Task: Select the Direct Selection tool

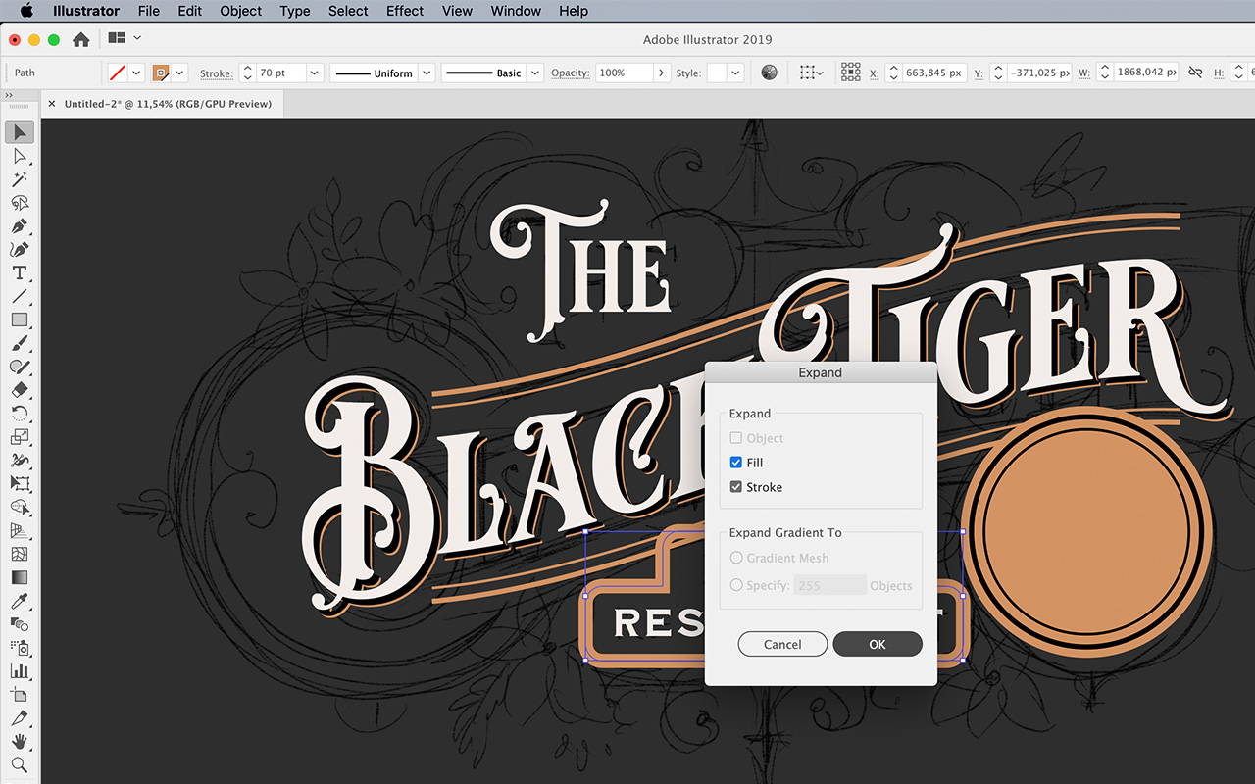Action: 20,156
